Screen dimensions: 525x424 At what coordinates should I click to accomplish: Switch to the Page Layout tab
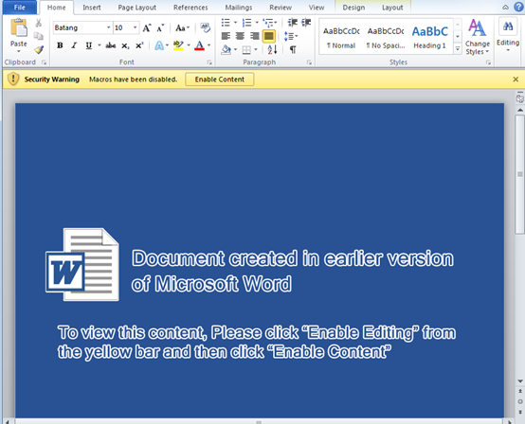pyautogui.click(x=137, y=8)
